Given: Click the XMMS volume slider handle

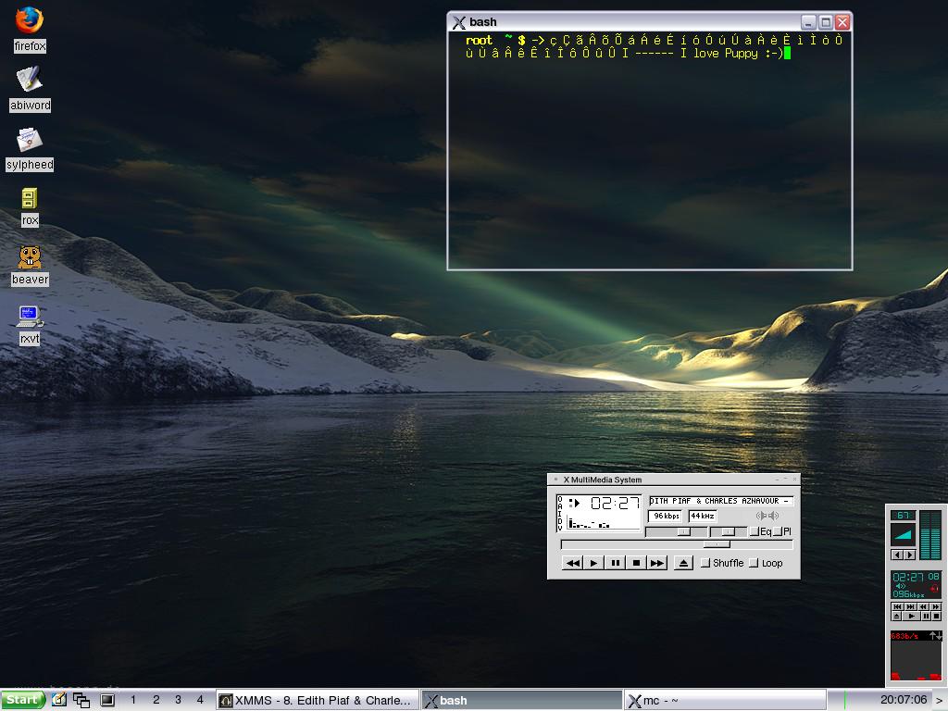Looking at the screenshot, I should (x=684, y=532).
